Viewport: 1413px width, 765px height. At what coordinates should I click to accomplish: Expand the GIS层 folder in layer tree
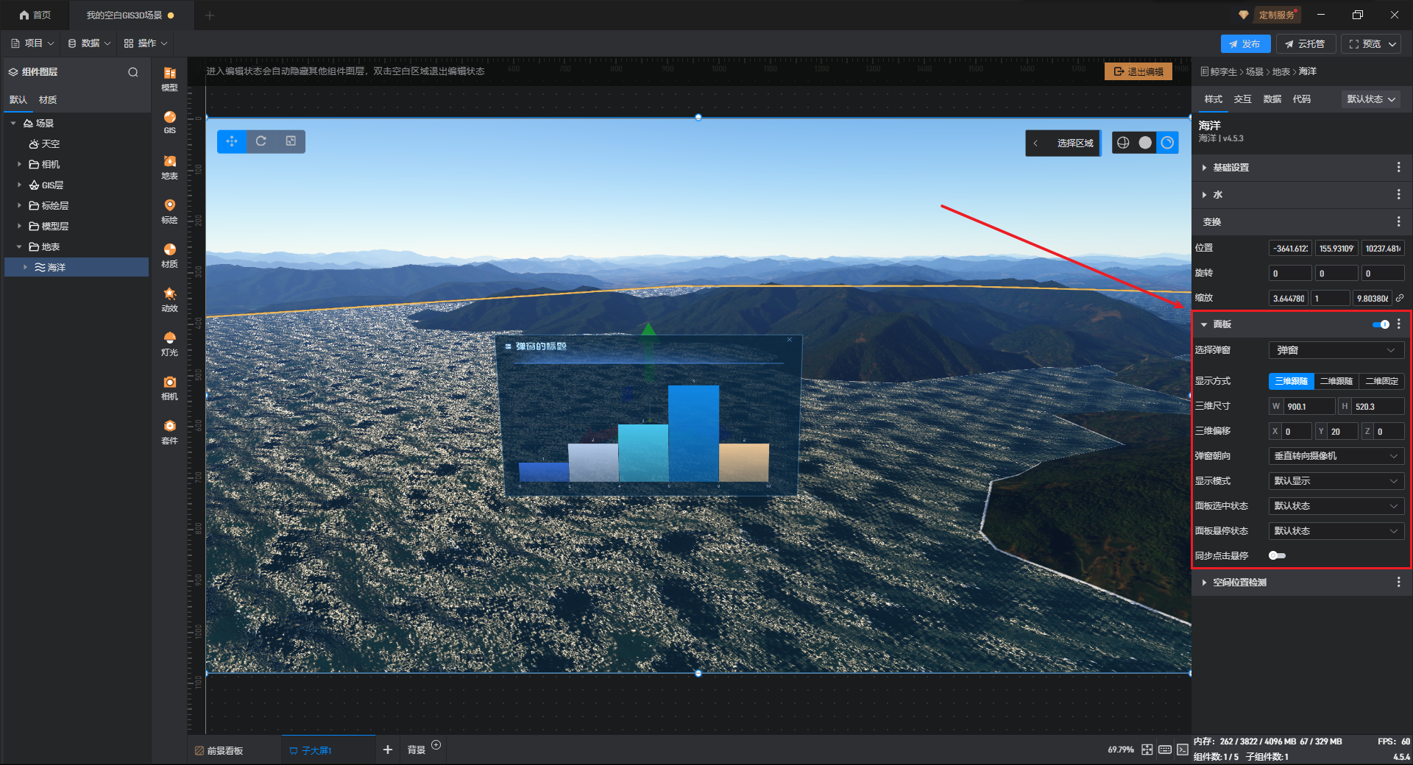click(19, 185)
